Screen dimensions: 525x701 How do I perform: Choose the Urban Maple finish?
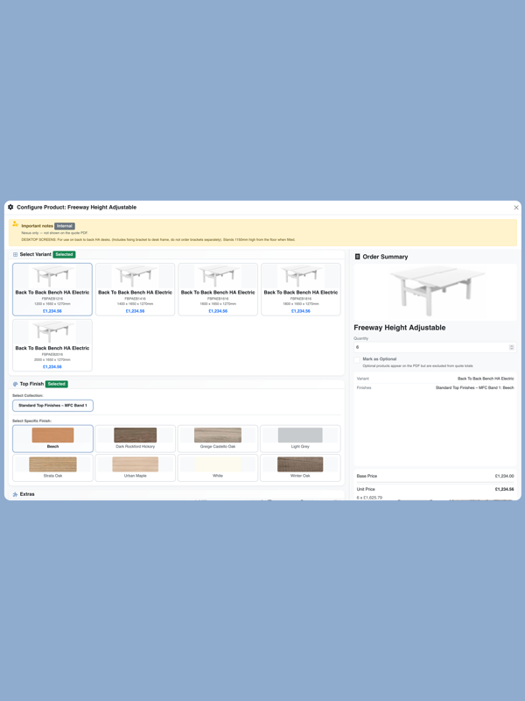click(135, 467)
